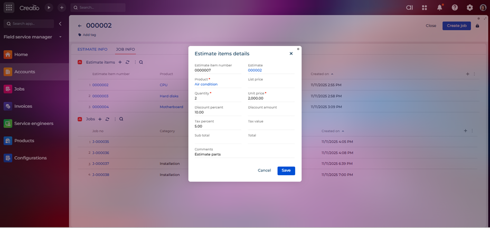The height and width of the screenshot is (228, 490).
Task: Click the back arrow beside 000002
Action: [x=80, y=26]
